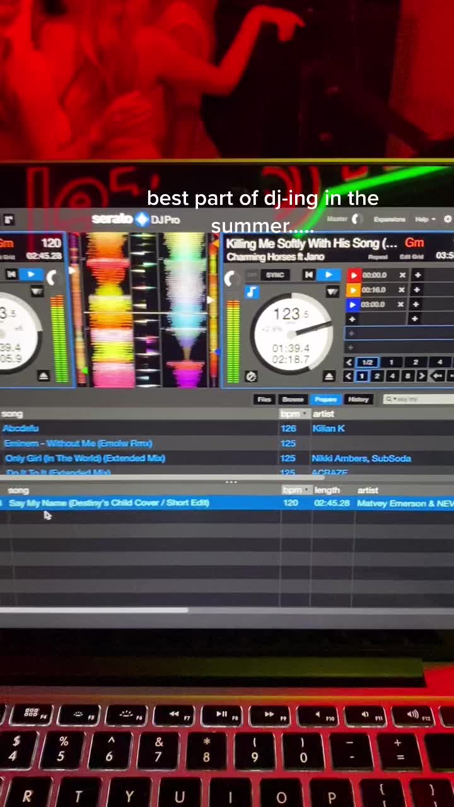Eject track from the left deck
Viewport: 454px width, 807px height.
[44, 376]
